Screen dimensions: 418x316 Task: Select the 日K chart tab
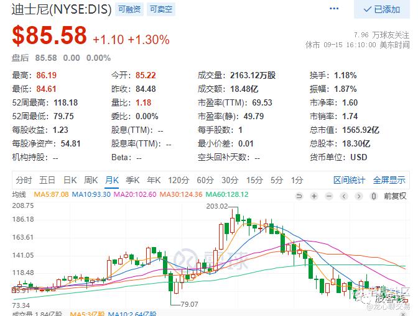pos(70,180)
